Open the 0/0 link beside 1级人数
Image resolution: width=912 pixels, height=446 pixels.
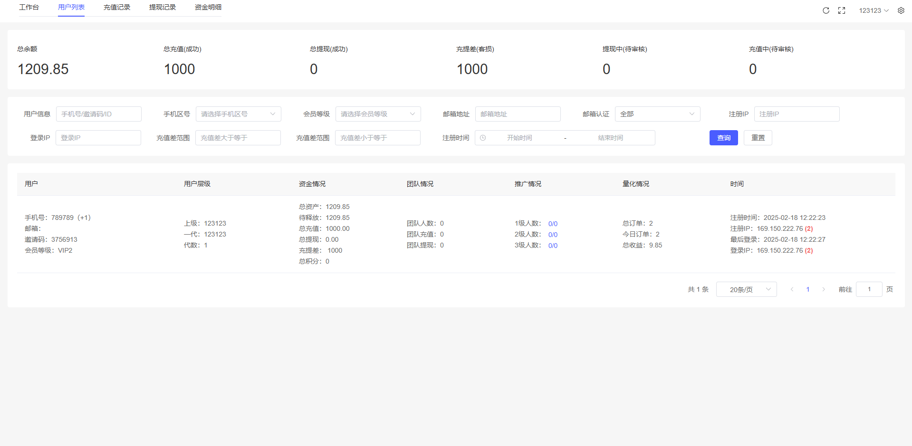pos(553,223)
